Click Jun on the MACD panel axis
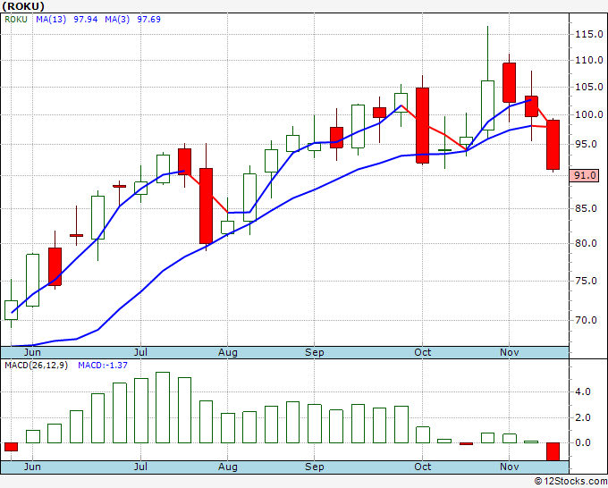Screen dimensions: 608x488 [32, 467]
